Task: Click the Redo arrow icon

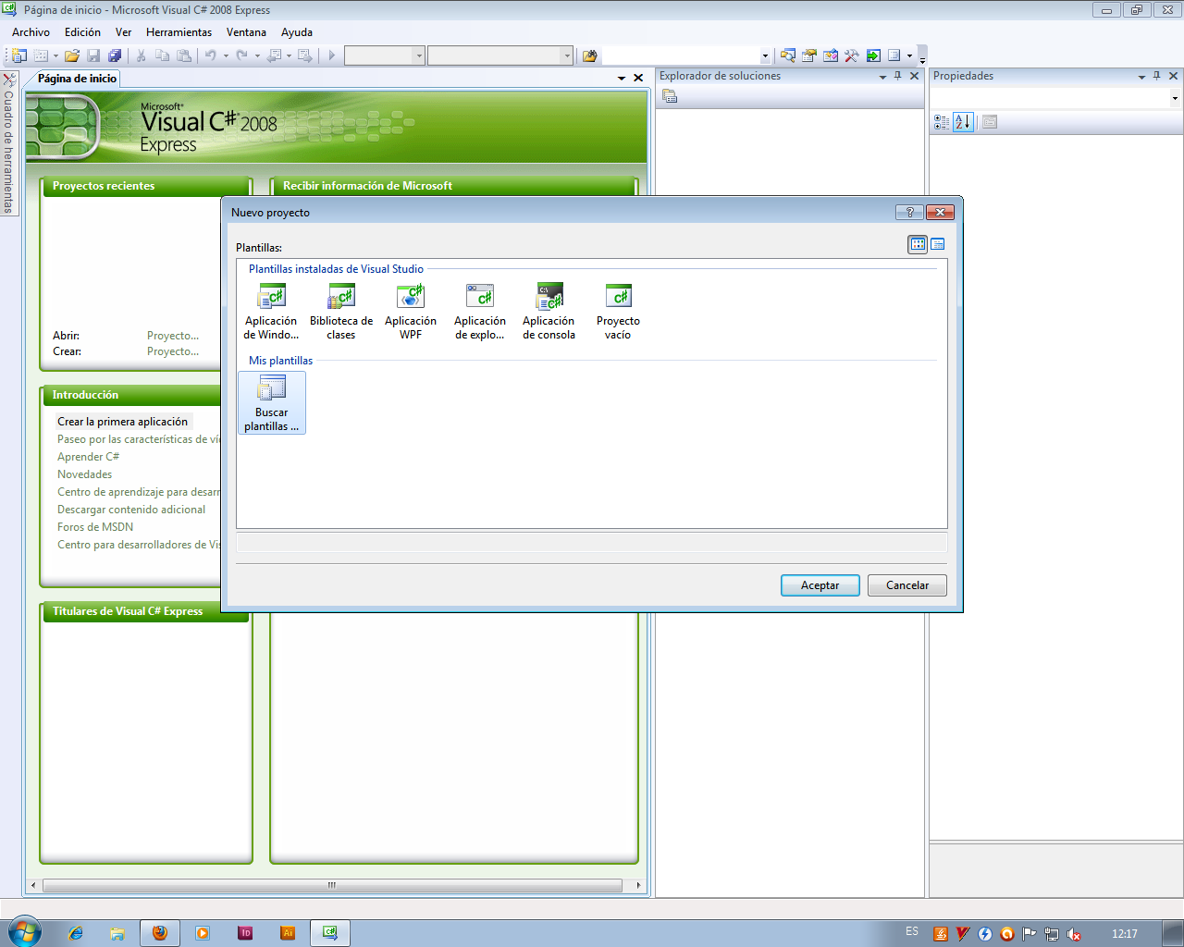Action: [x=242, y=55]
